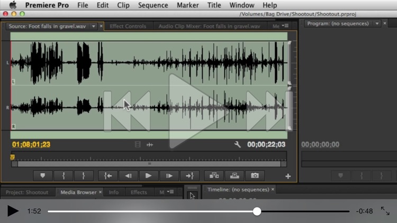Open Source monitor wrench settings
This screenshot has height=223, width=397.
238,144
